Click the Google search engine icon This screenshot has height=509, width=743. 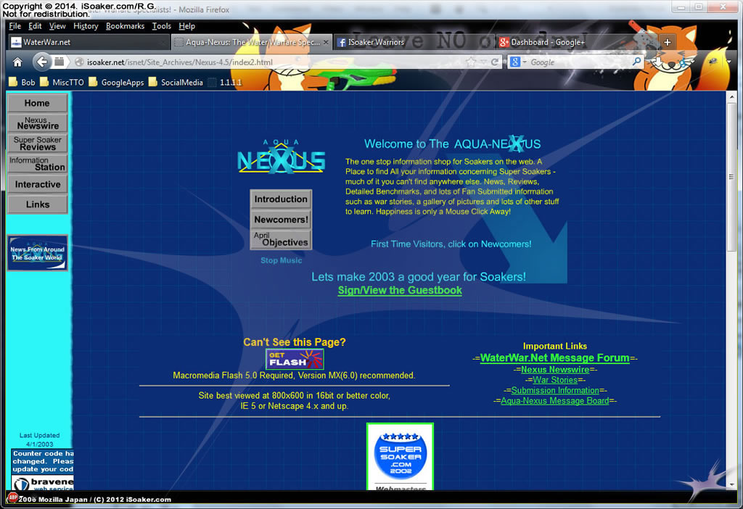(x=515, y=62)
